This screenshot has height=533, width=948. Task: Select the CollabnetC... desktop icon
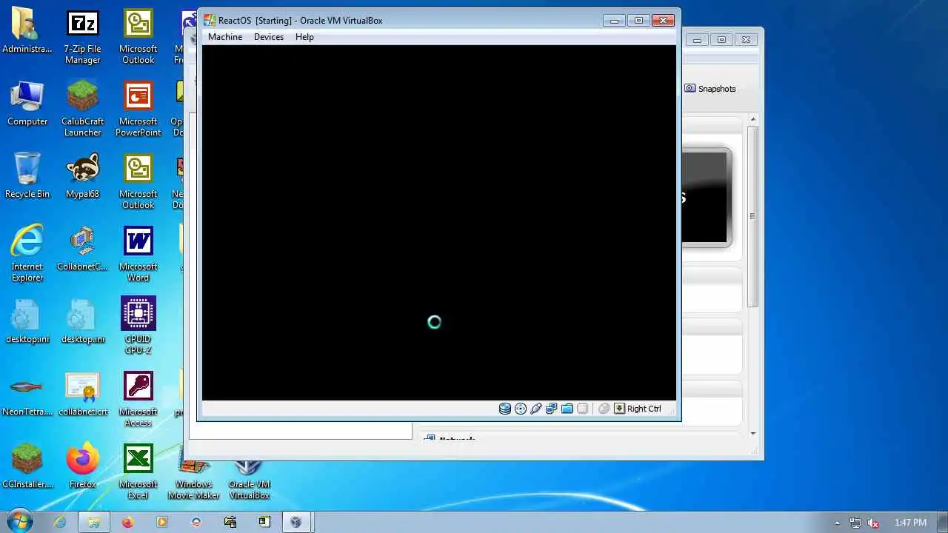(82, 249)
